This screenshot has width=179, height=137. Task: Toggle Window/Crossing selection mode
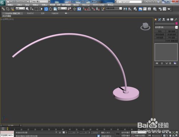click(x=41, y=9)
